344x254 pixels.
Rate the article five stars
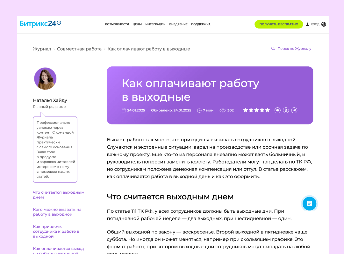(x=268, y=110)
